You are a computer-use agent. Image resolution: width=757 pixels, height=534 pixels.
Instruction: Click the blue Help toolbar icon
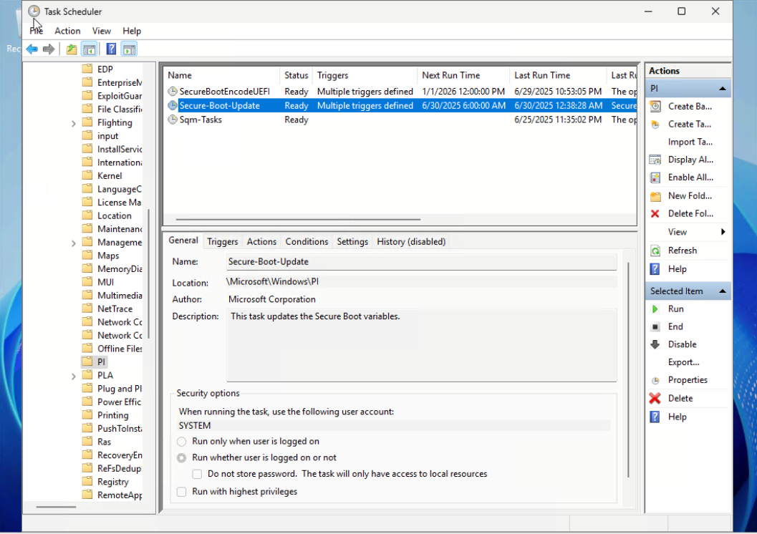pos(111,49)
